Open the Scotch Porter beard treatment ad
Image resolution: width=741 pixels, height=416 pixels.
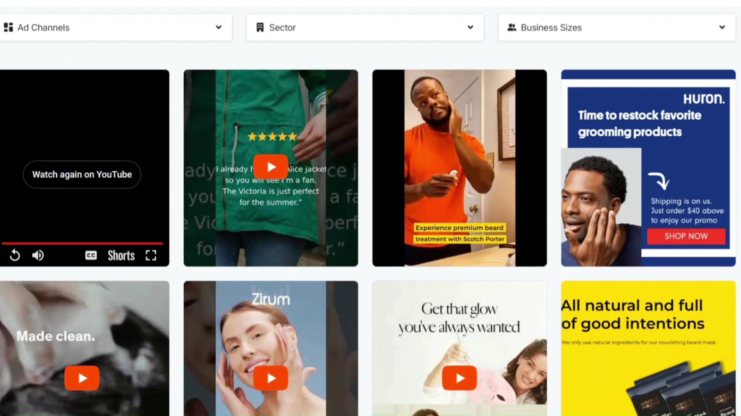(460, 168)
